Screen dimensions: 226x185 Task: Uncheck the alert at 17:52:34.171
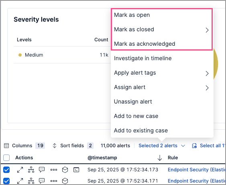click(x=6, y=181)
